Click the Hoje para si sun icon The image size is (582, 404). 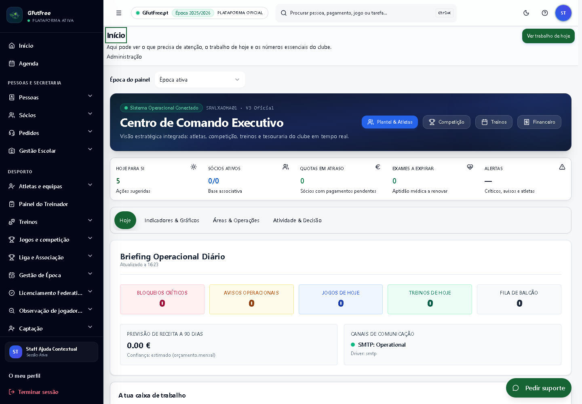(x=194, y=167)
